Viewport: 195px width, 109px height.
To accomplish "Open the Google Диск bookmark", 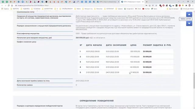I will click(129, 9).
